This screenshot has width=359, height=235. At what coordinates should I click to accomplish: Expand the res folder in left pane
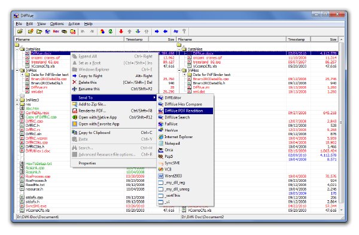(x=17, y=104)
